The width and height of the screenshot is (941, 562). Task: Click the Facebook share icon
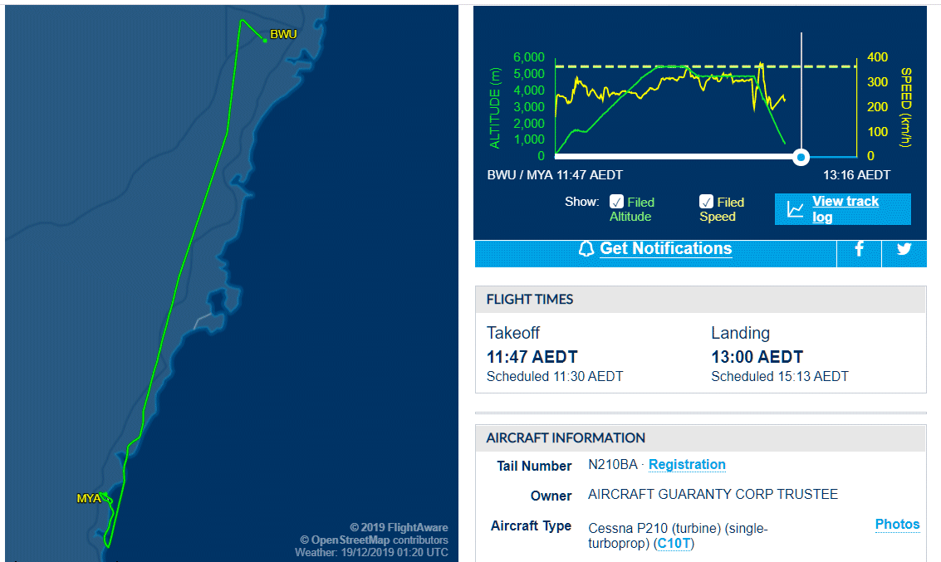(859, 249)
